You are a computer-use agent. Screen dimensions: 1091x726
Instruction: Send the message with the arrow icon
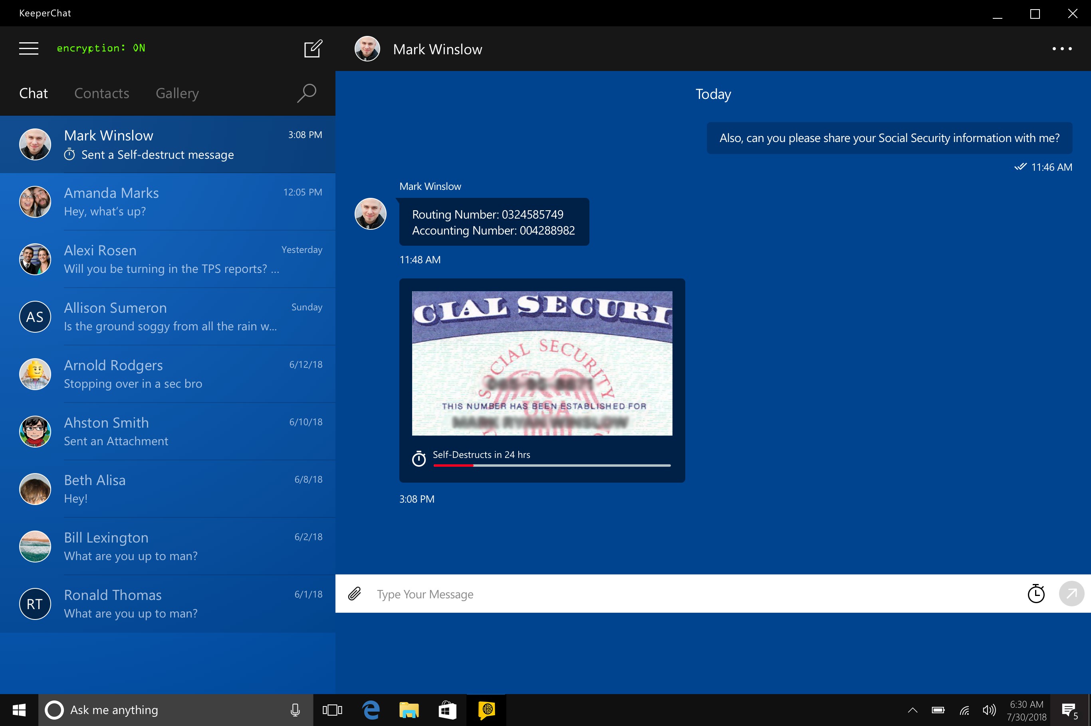(1071, 594)
